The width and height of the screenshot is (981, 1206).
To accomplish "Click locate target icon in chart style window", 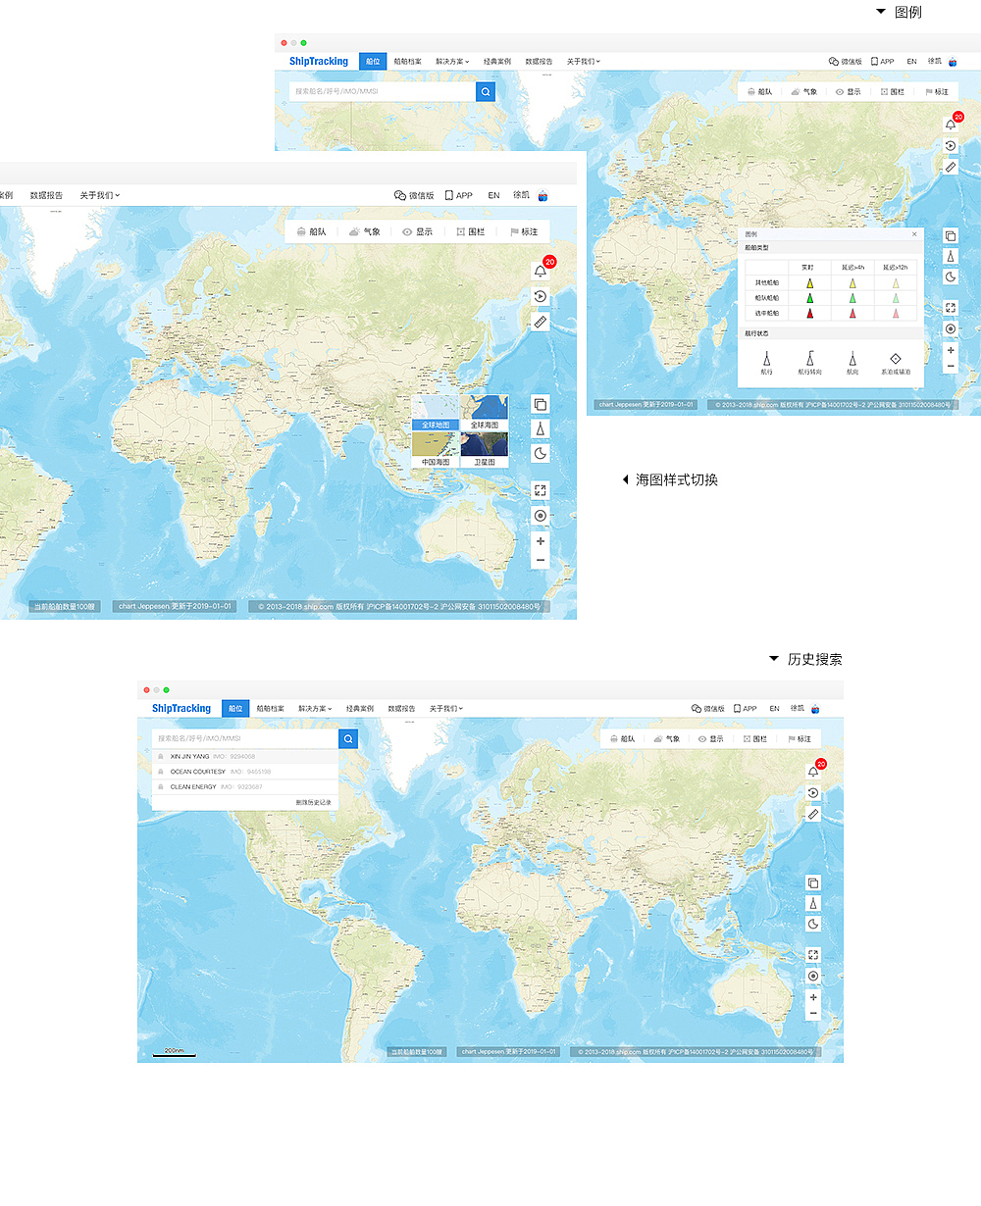I will tap(541, 516).
